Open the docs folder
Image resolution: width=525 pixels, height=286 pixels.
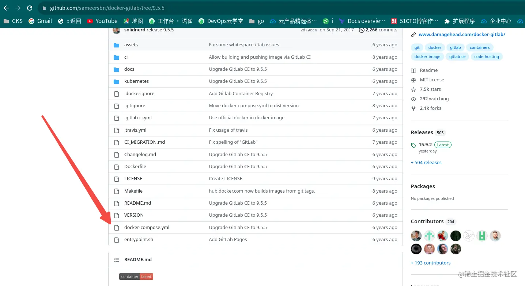129,69
